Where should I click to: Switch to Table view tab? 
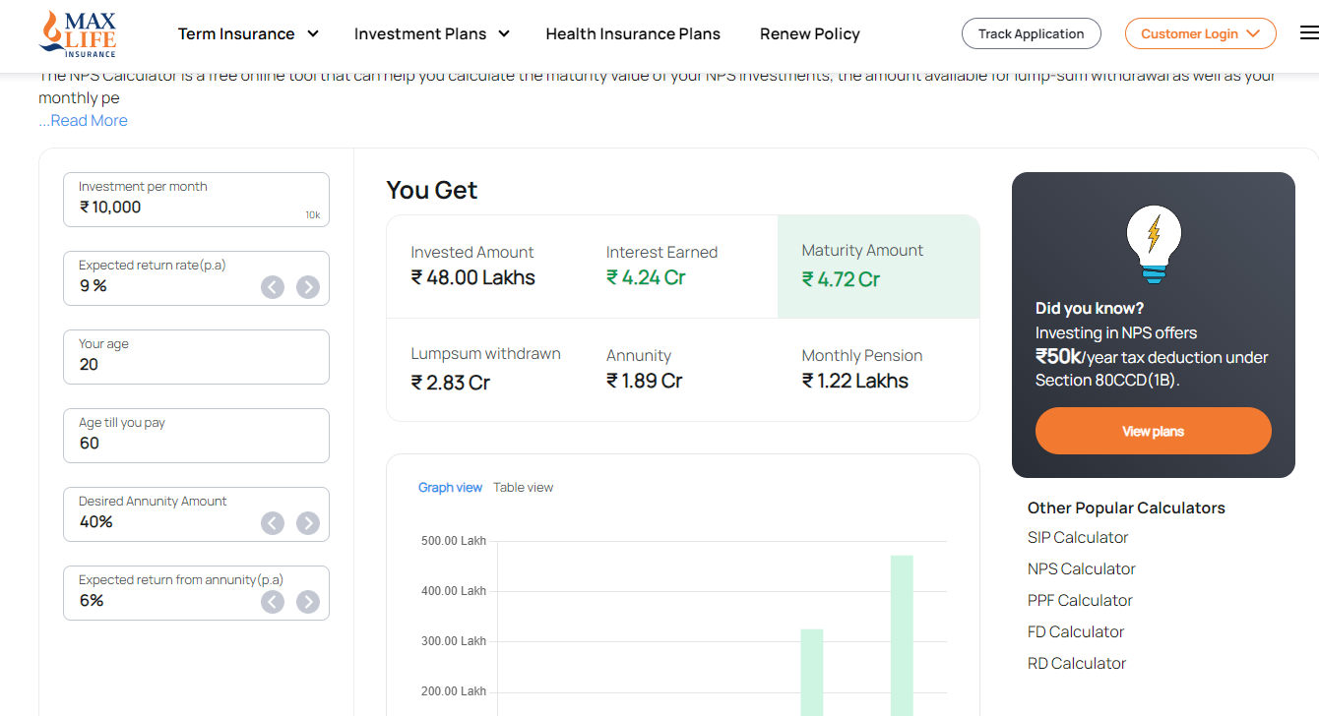523,488
